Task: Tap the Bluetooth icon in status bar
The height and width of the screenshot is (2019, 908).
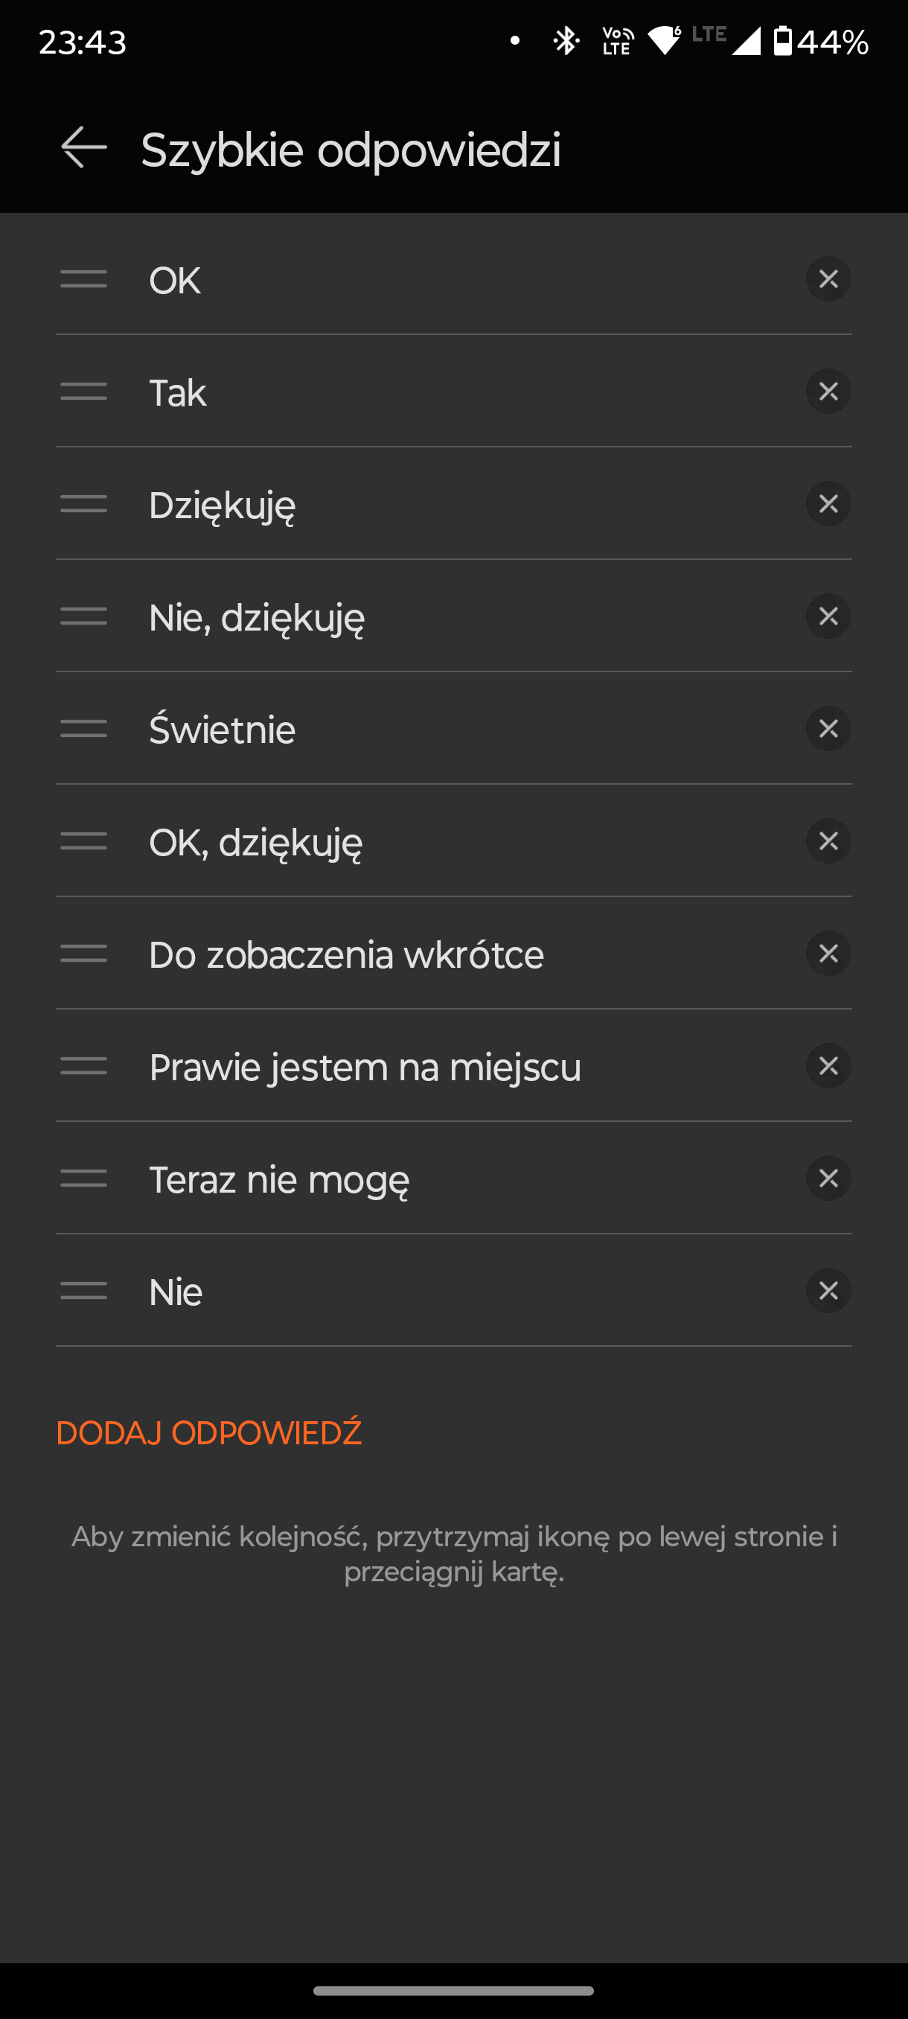Action: tap(566, 41)
